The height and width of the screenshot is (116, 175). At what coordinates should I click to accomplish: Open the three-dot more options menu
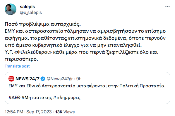click(x=167, y=7)
